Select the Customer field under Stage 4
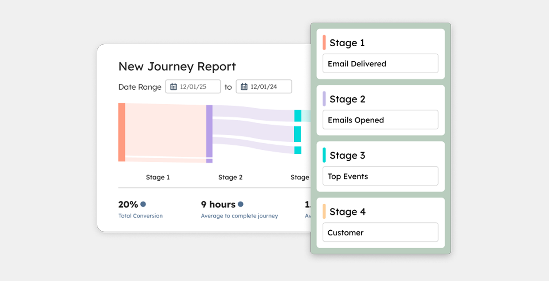 point(380,233)
